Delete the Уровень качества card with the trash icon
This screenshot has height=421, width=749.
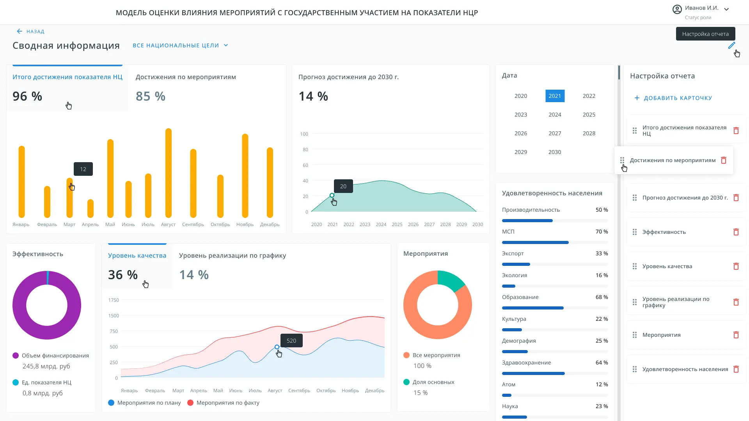coord(736,266)
